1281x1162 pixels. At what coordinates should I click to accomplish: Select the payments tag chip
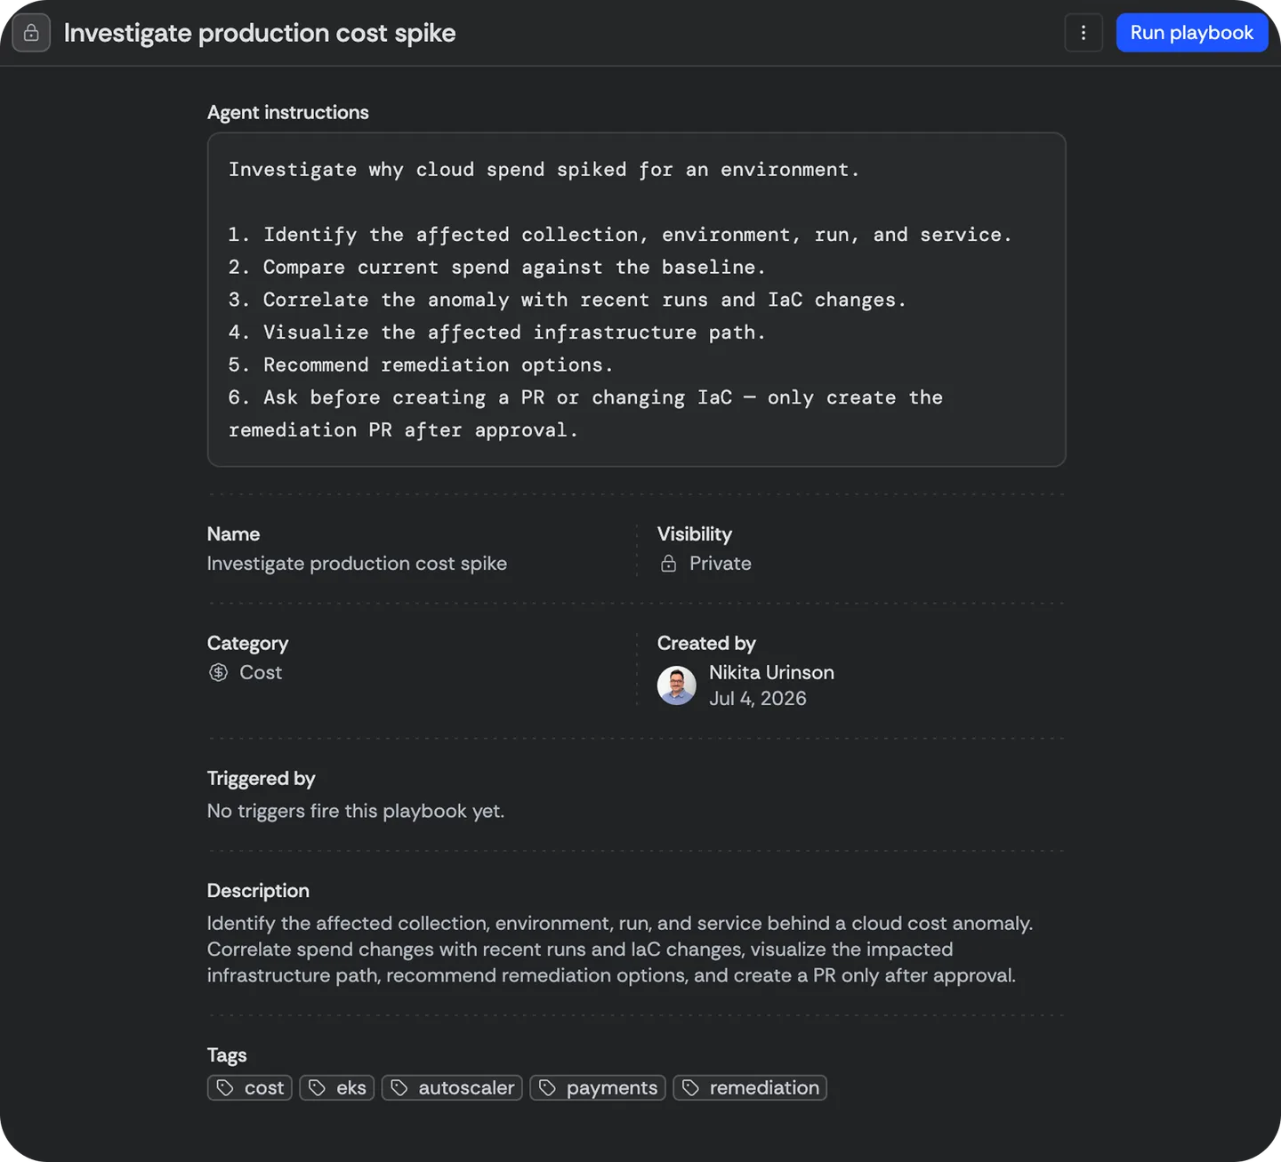(x=598, y=1087)
